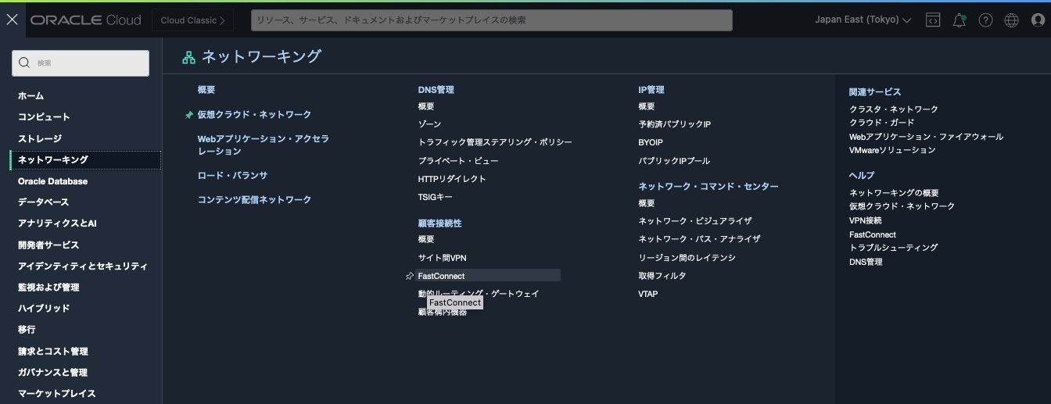Open the ネットワーク・パス・アナライザ link

point(699,239)
